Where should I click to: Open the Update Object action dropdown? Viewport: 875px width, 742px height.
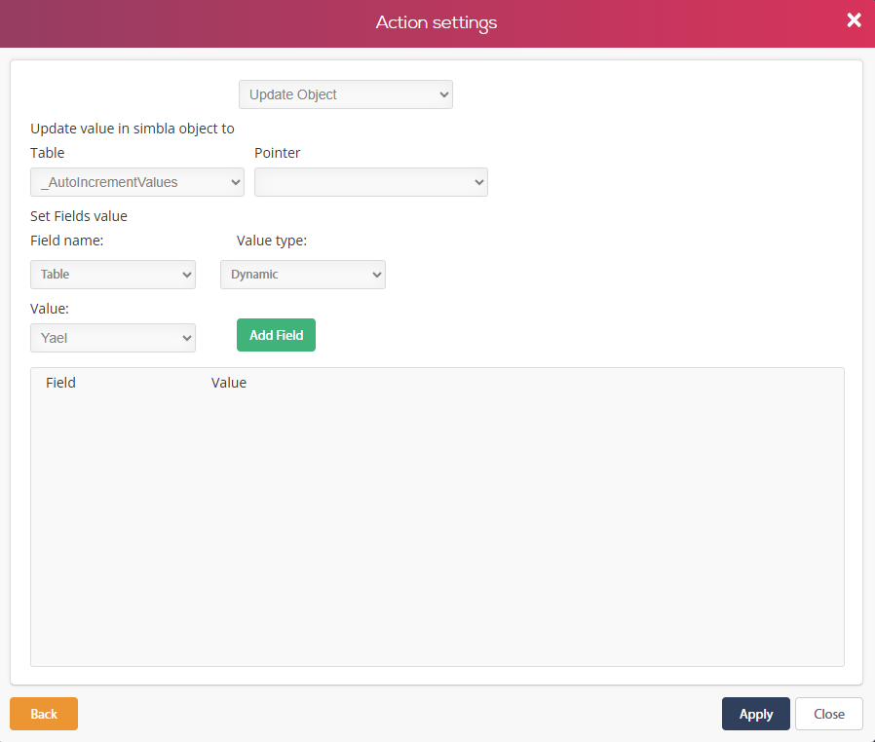click(345, 94)
